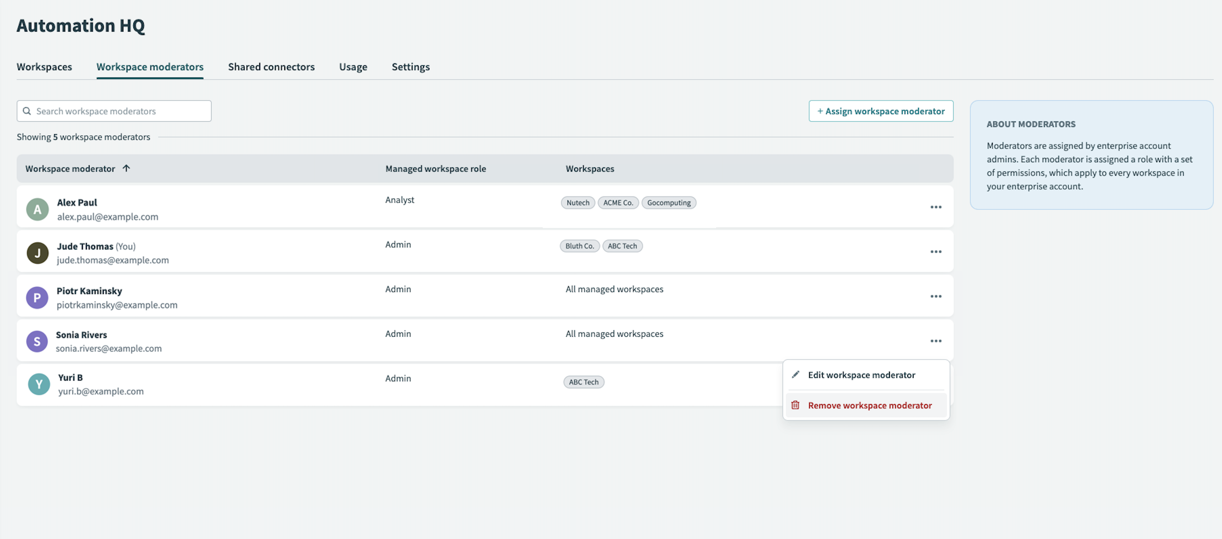The image size is (1222, 539).
Task: Click the three-dot menu icon for Yuri B
Action: tap(936, 383)
